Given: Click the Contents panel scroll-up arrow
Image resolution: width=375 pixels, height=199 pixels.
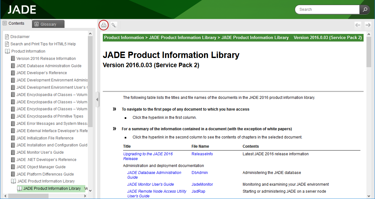Looking at the screenshot, I should (90, 34).
